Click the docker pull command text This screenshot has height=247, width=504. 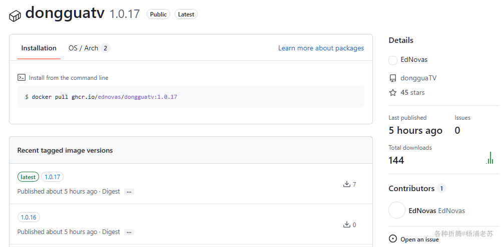101,97
